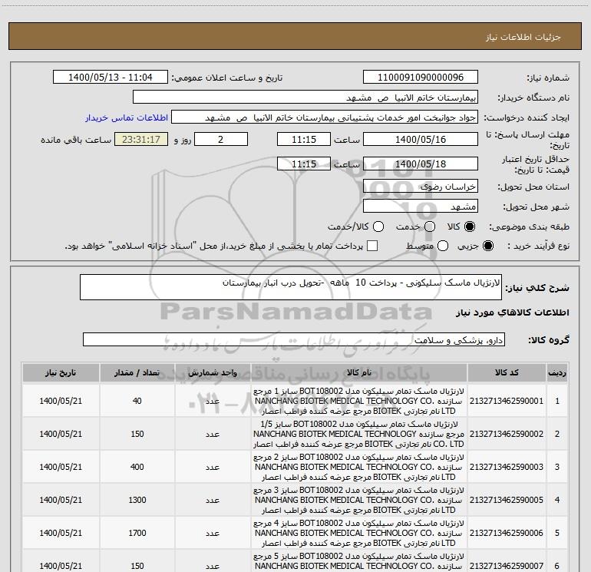The image size is (591, 572).
Task: Select the کالا radio button
Action: [x=470, y=226]
